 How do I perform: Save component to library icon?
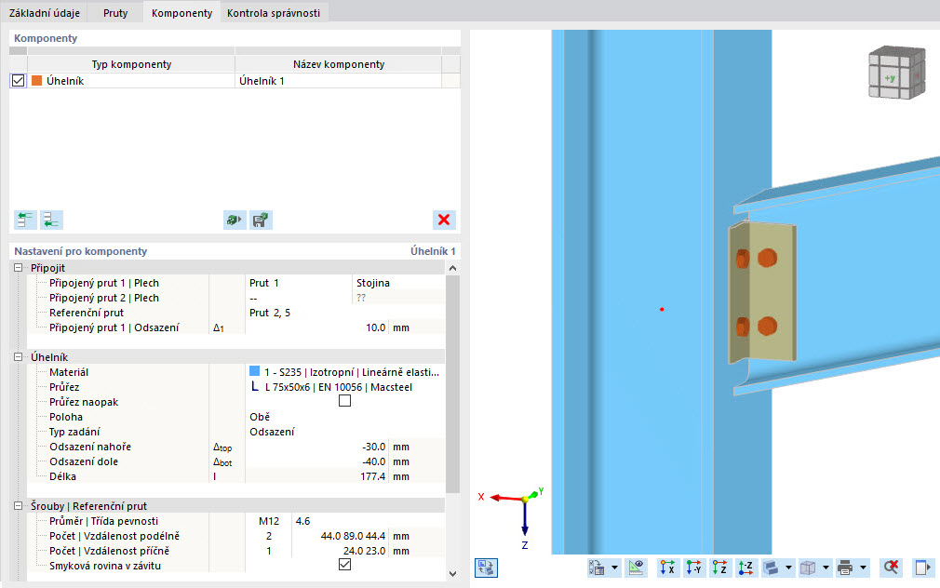(261, 220)
